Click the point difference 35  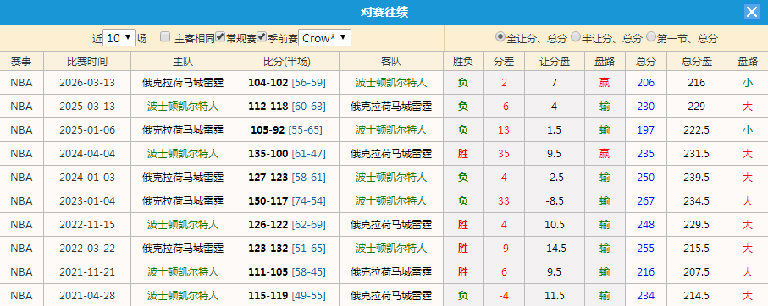504,154
